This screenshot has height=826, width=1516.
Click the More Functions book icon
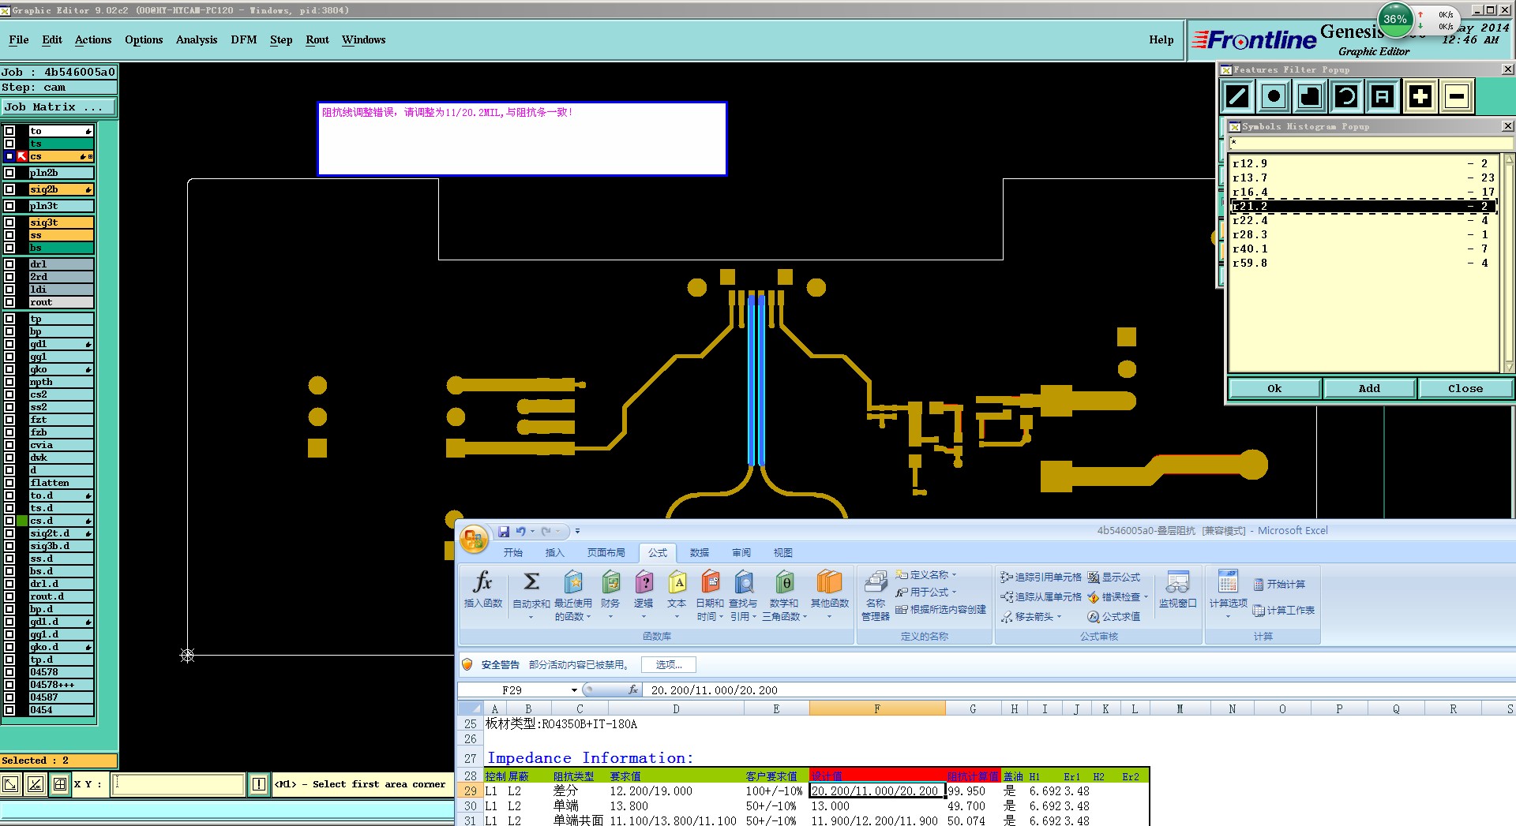pos(829,582)
